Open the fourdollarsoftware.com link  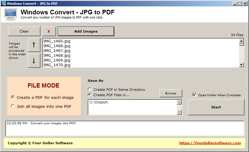tap(210, 143)
